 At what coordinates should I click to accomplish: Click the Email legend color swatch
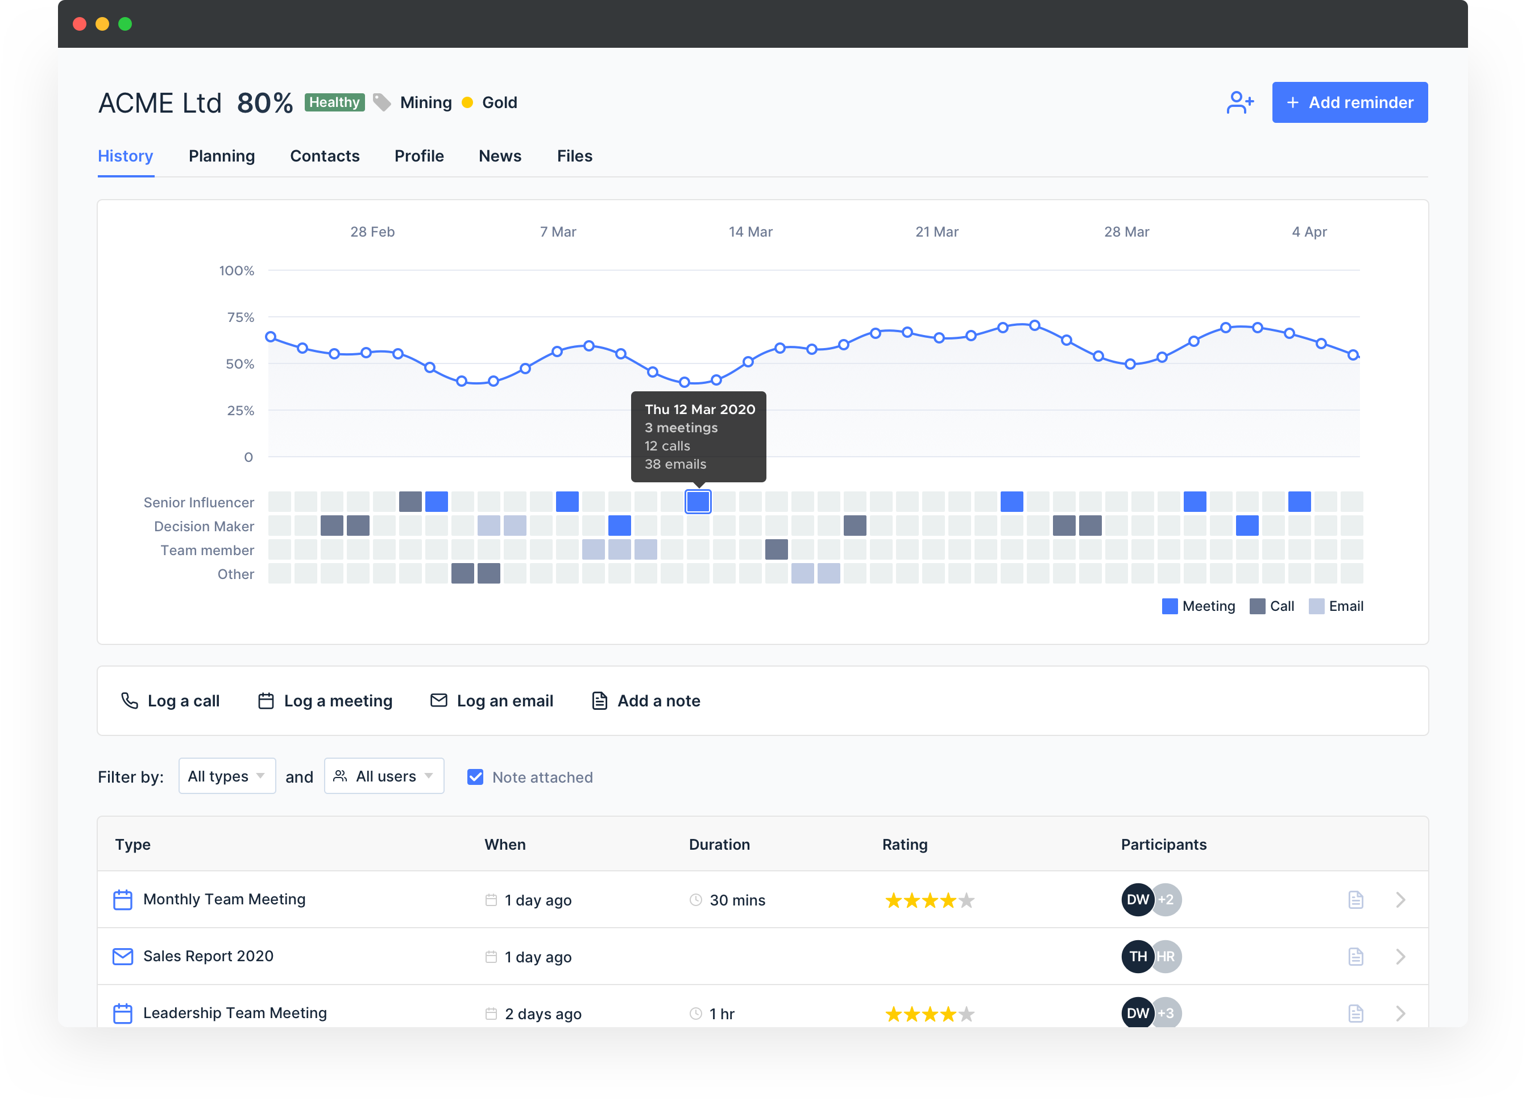pyautogui.click(x=1316, y=606)
